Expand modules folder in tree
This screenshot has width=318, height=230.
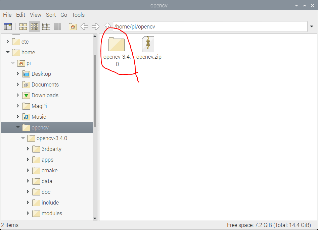[28, 213]
